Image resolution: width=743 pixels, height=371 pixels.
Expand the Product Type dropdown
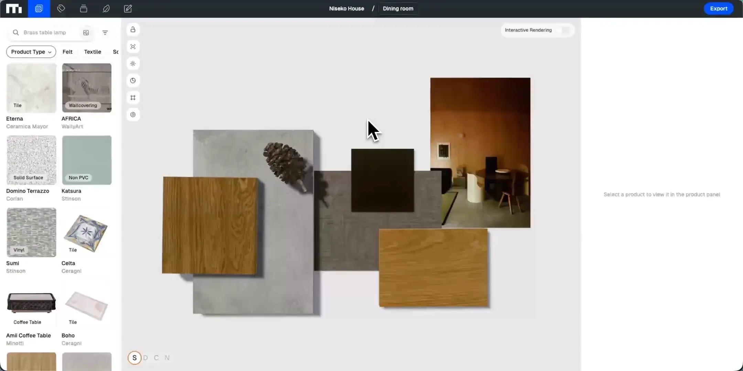pos(31,52)
